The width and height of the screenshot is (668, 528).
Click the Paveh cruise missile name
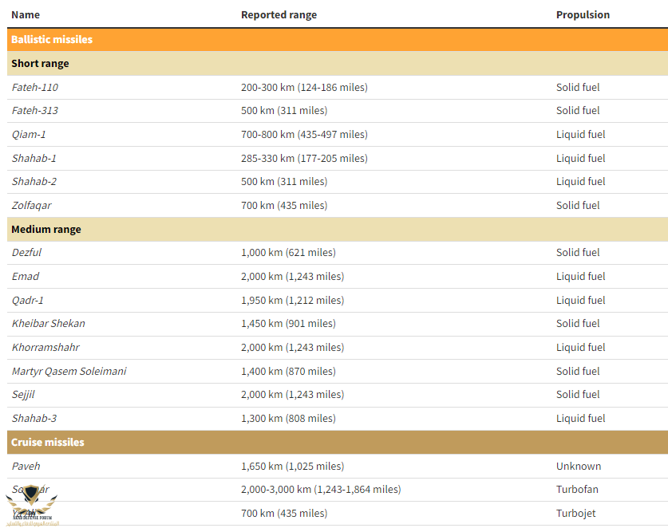(26, 466)
